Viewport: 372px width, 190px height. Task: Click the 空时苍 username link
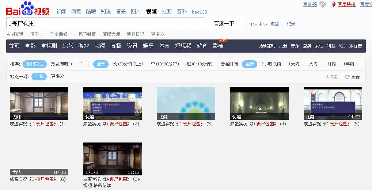click(x=310, y=4)
